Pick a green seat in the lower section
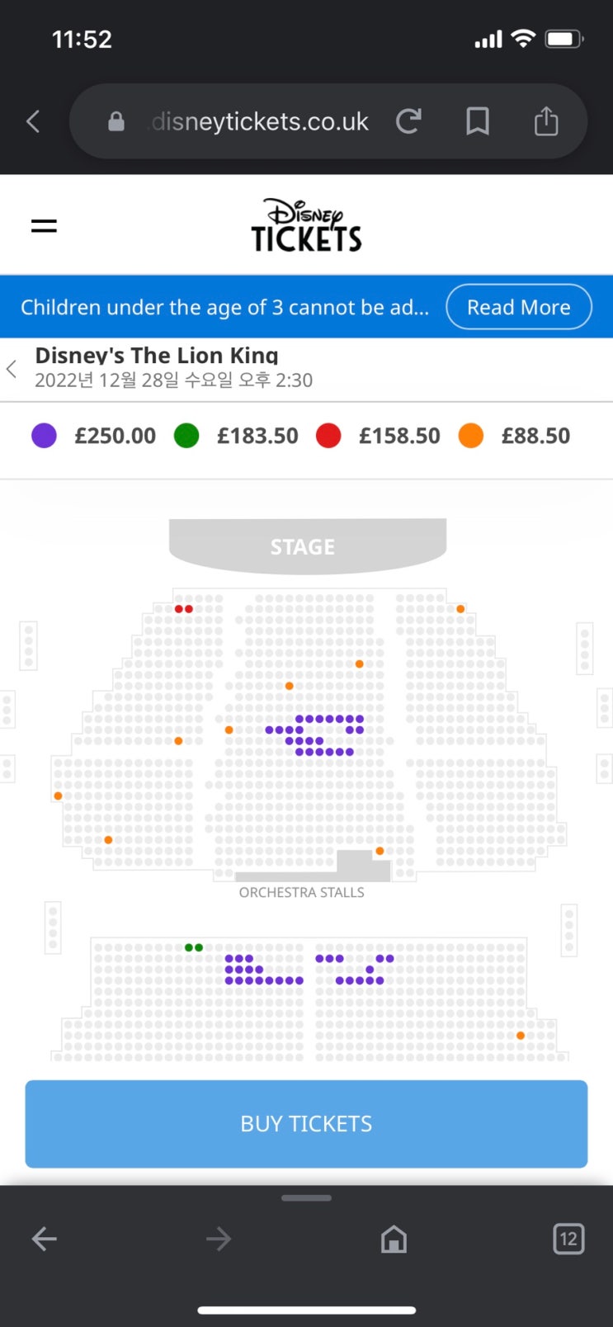The height and width of the screenshot is (1327, 613). 189,947
